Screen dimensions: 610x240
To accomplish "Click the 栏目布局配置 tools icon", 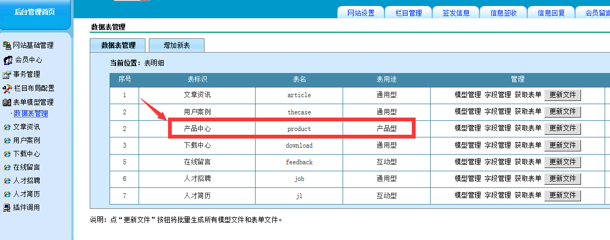I will [x=7, y=89].
